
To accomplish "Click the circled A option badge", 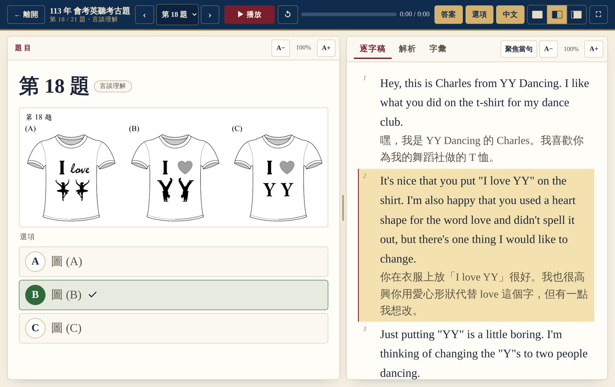I will tap(35, 262).
